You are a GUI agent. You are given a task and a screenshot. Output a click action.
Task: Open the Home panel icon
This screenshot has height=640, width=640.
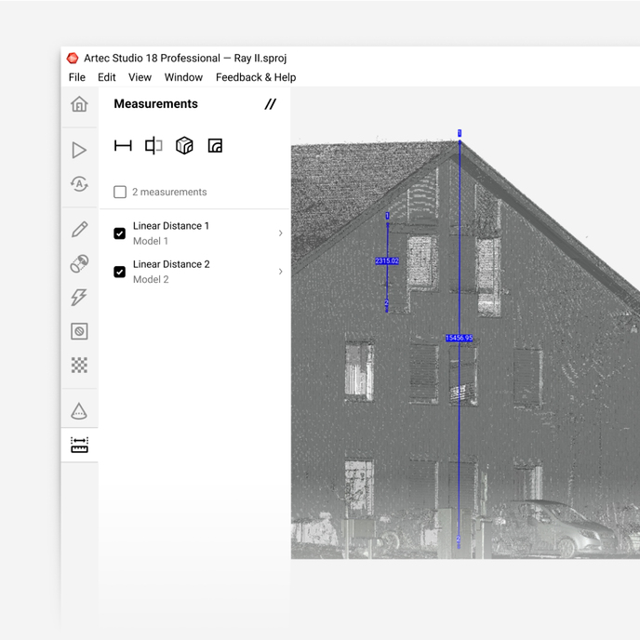(79, 104)
